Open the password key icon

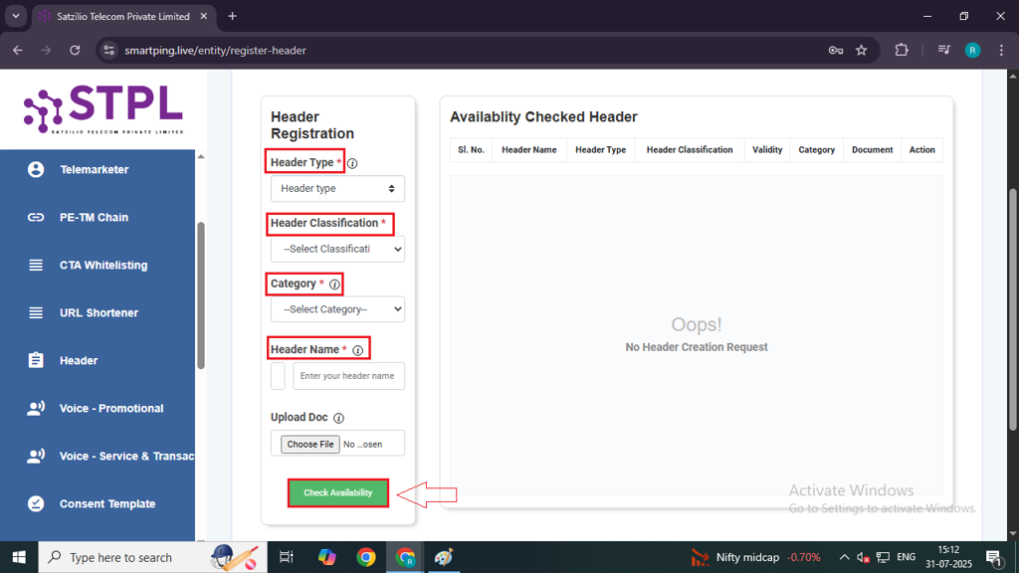tap(835, 50)
